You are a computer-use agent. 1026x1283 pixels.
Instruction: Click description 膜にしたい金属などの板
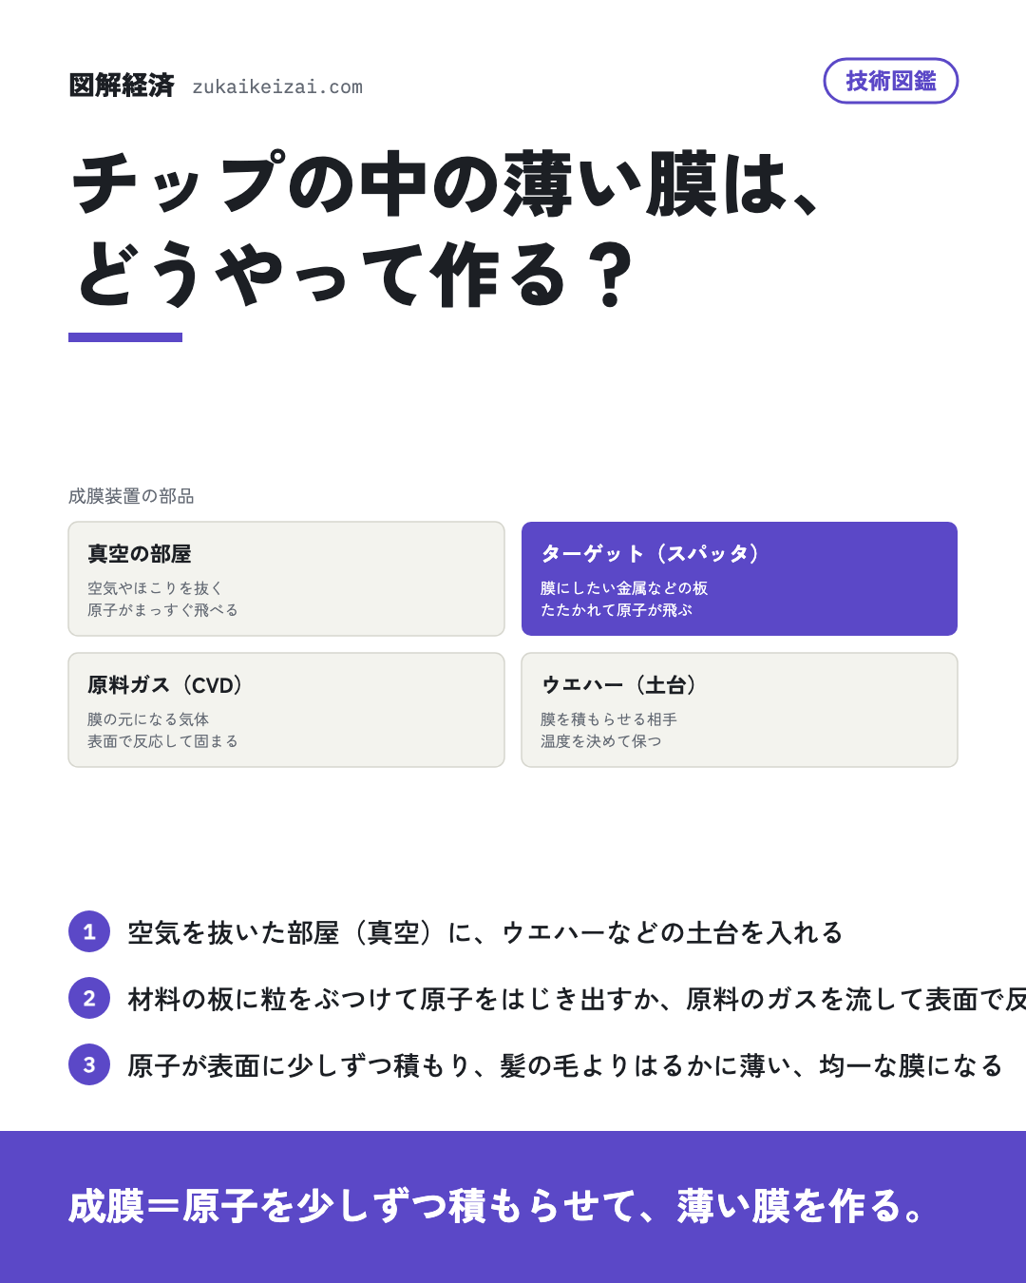point(624,588)
